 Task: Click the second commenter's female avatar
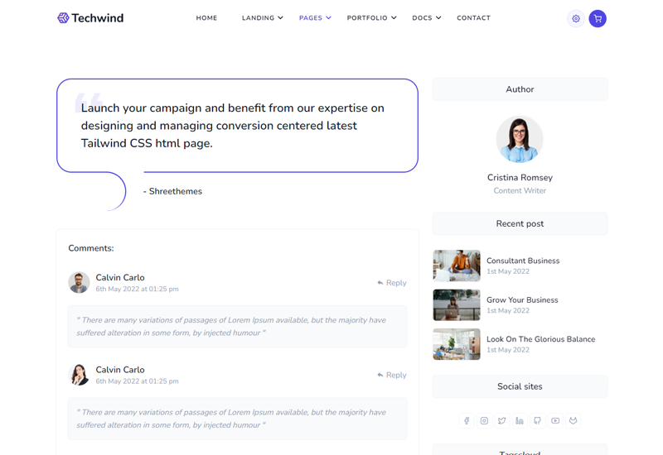click(x=79, y=375)
